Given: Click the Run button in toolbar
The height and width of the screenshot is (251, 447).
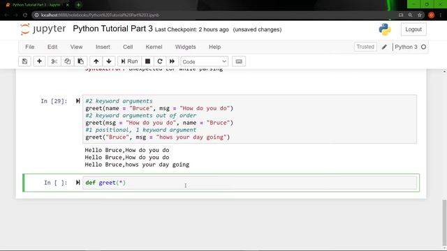Looking at the screenshot, I should coord(129,61).
